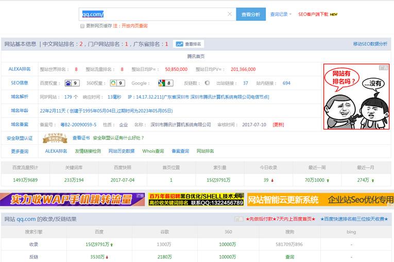Click the Google 反链 value 2180万
Image resolution: width=394 pixels, height=262 pixels.
(165, 257)
